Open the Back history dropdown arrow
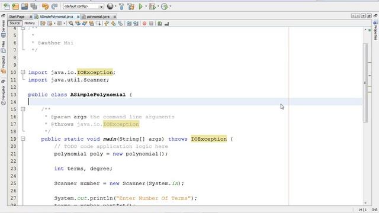The width and height of the screenshot is (379, 213). coord(54,24)
